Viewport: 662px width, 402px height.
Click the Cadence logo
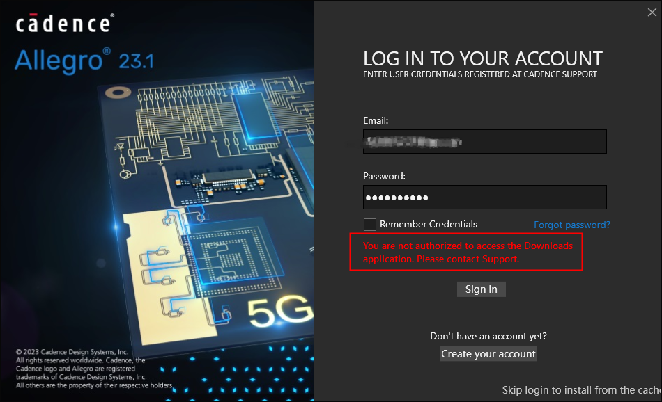pos(65,23)
